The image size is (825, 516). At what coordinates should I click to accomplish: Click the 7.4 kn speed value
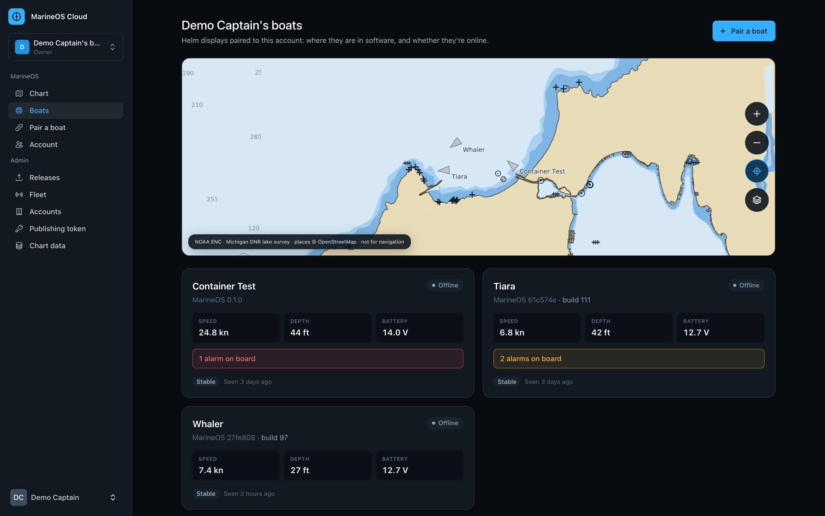coord(211,470)
